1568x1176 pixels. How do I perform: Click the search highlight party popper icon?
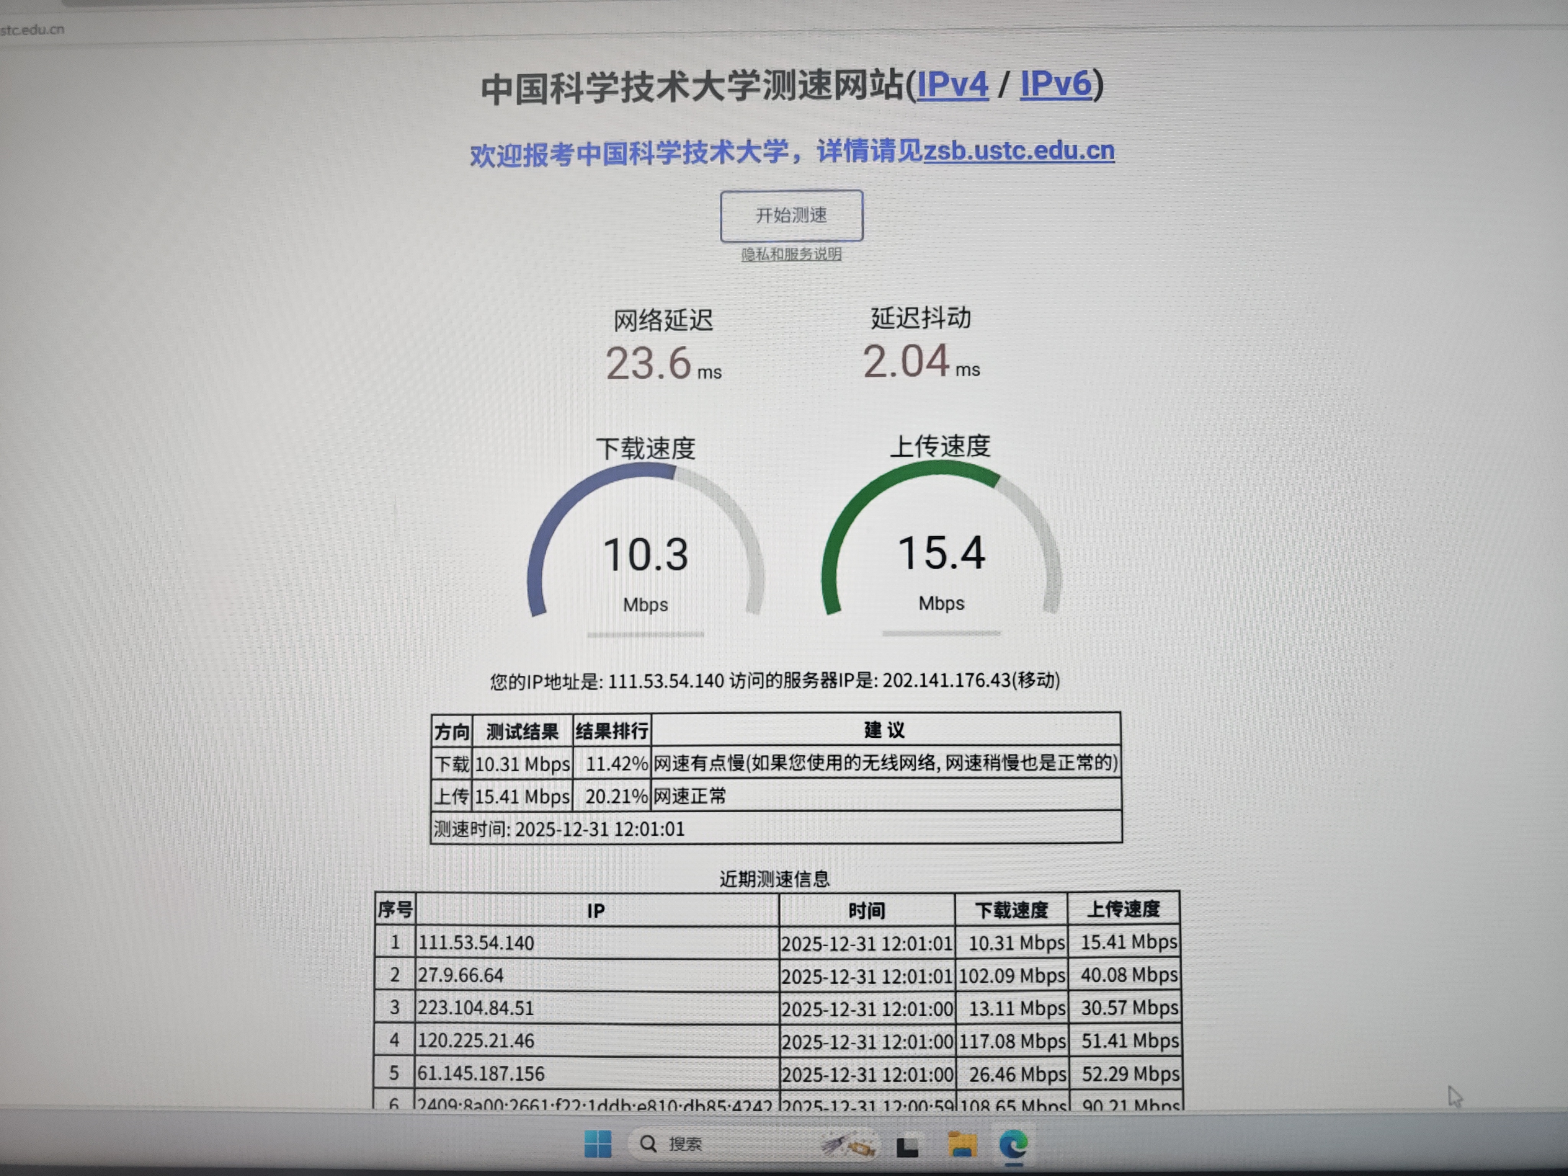848,1144
